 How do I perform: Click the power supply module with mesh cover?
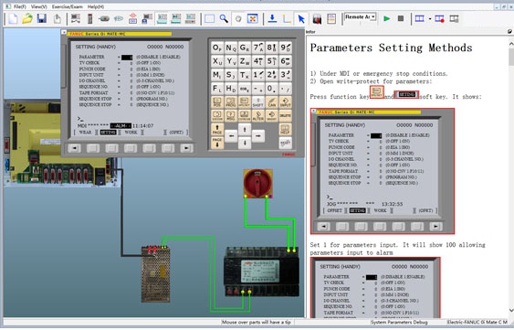156,274
